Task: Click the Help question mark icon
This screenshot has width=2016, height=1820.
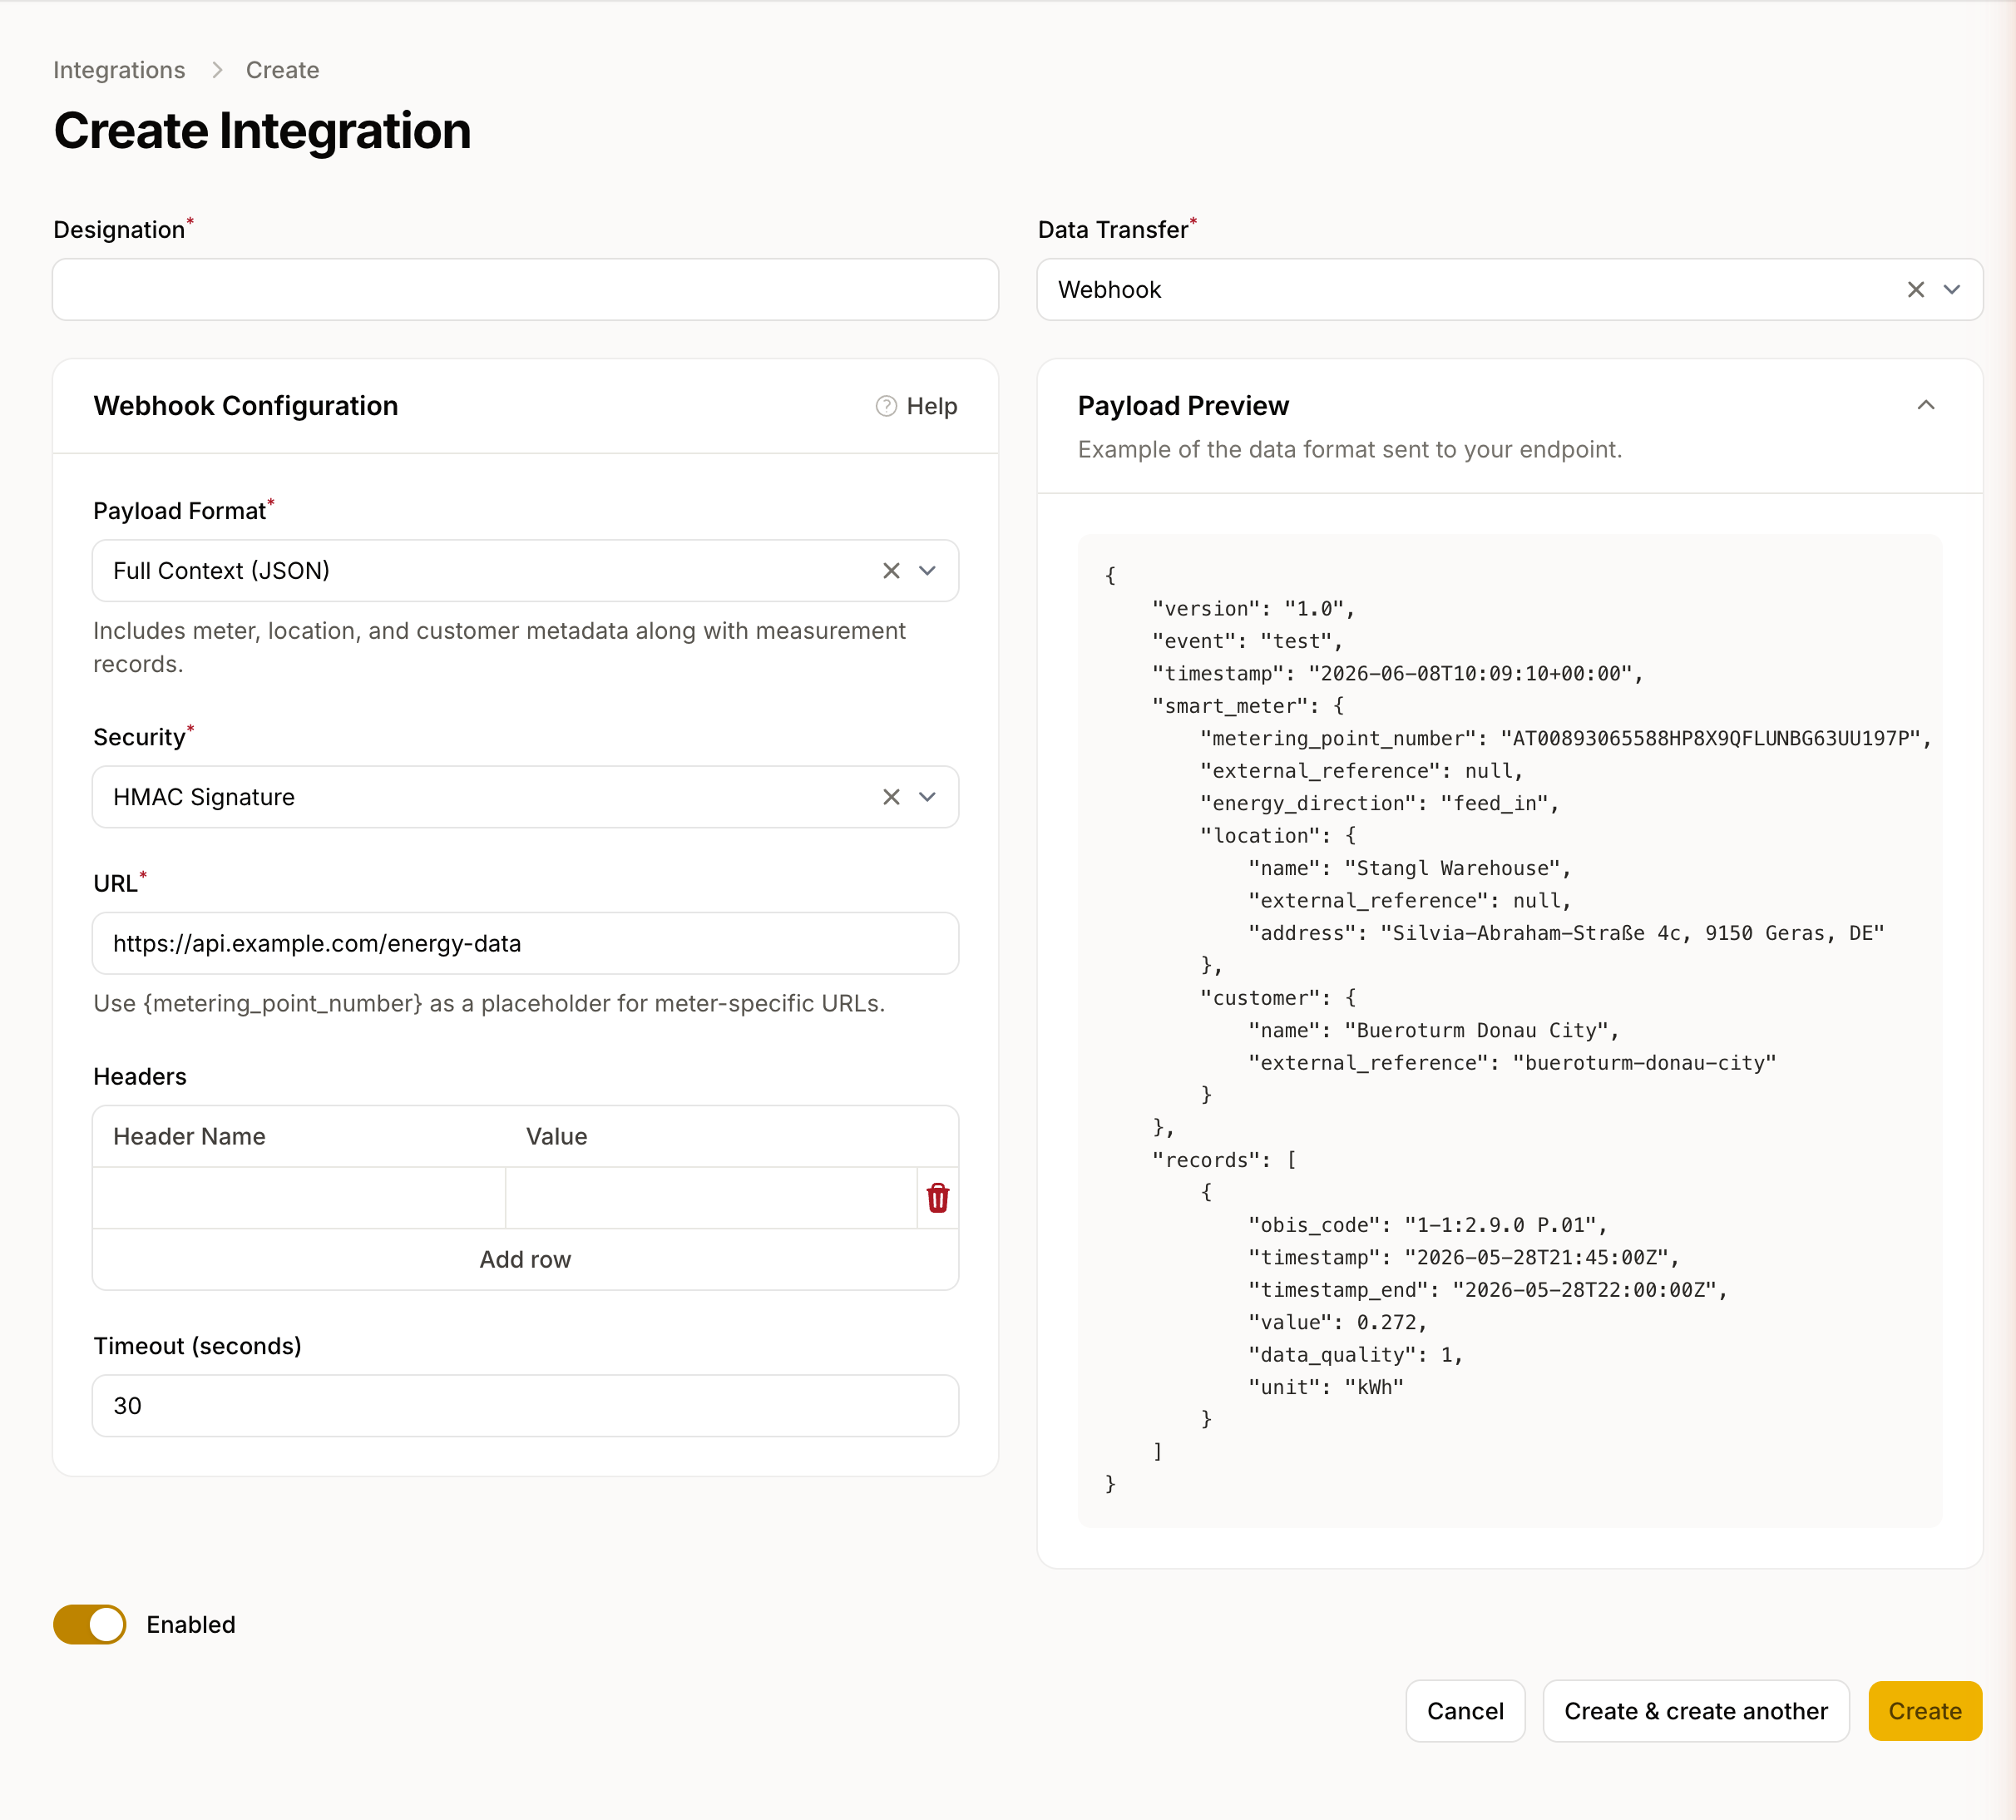Action: coord(886,406)
